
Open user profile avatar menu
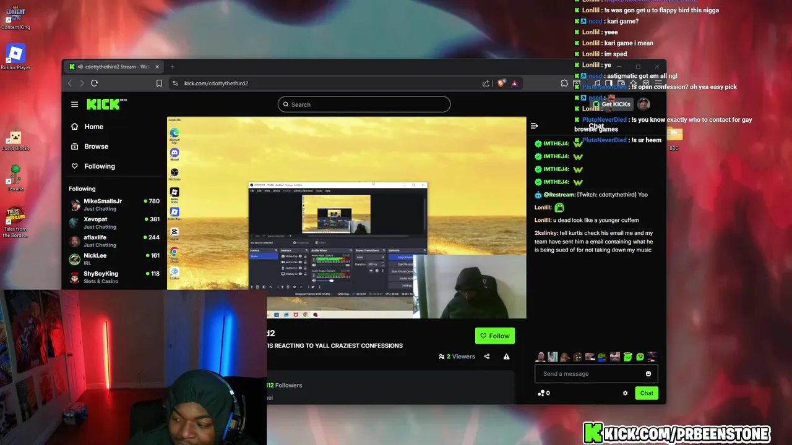(x=643, y=104)
